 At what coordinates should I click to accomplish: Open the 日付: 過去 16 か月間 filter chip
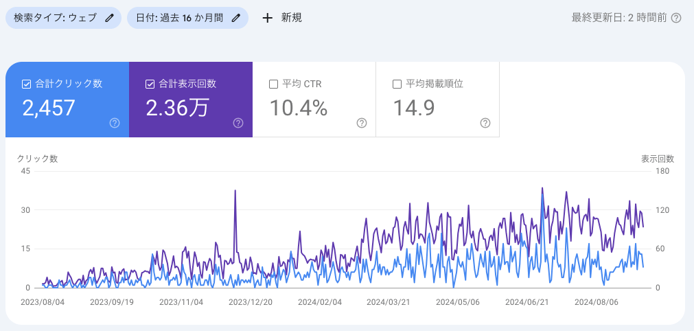click(x=187, y=18)
